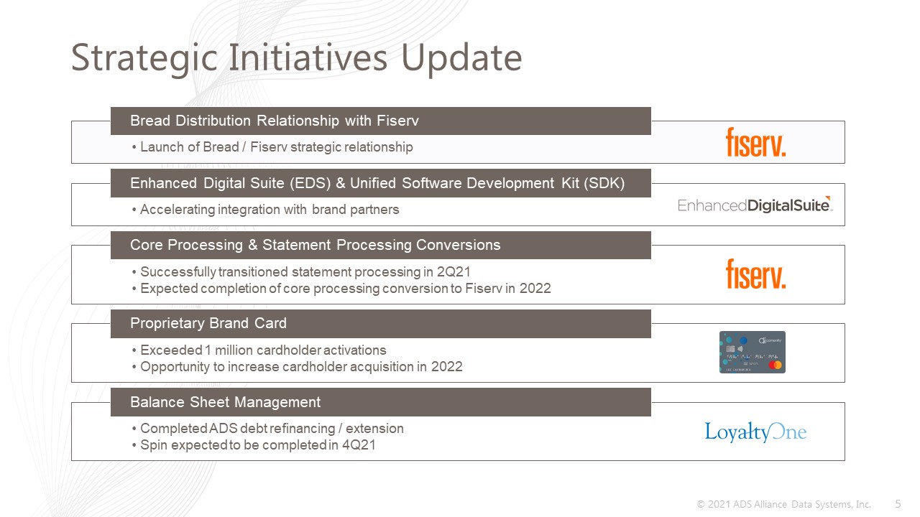Click the Launch of Bread / Fiserv bullet

pyautogui.click(x=272, y=147)
